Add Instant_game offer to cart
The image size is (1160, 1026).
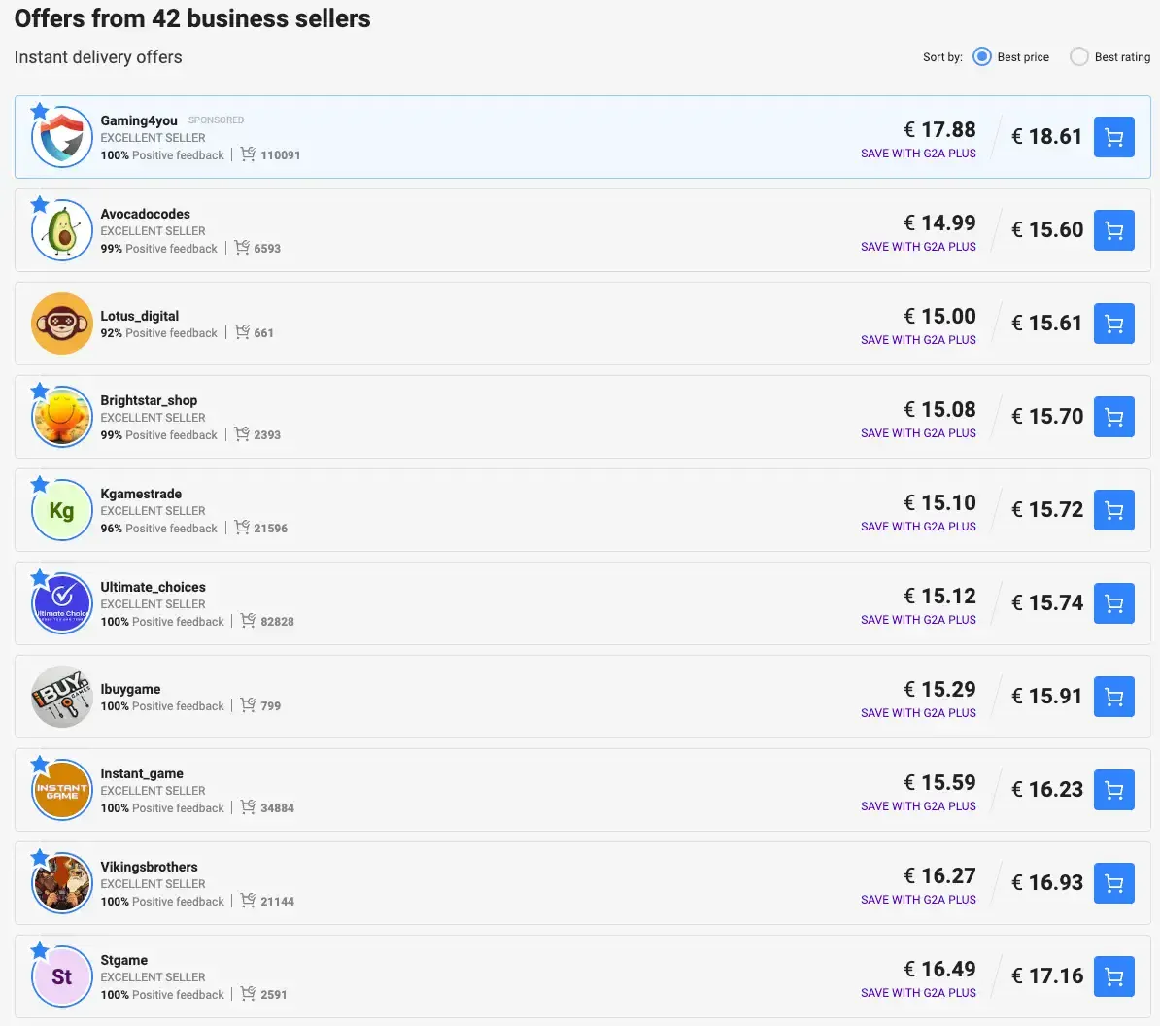click(x=1113, y=789)
